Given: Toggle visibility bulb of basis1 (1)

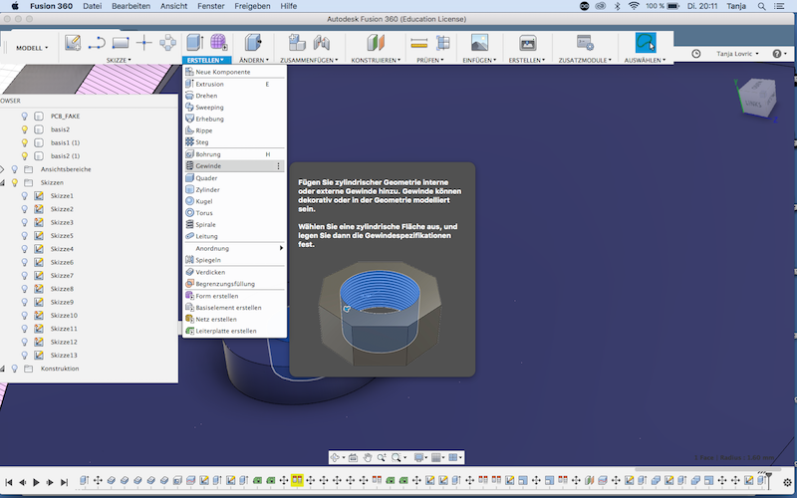Looking at the screenshot, I should (24, 142).
